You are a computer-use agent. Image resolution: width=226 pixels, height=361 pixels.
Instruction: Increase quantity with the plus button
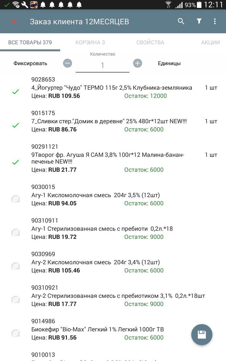coord(138,63)
